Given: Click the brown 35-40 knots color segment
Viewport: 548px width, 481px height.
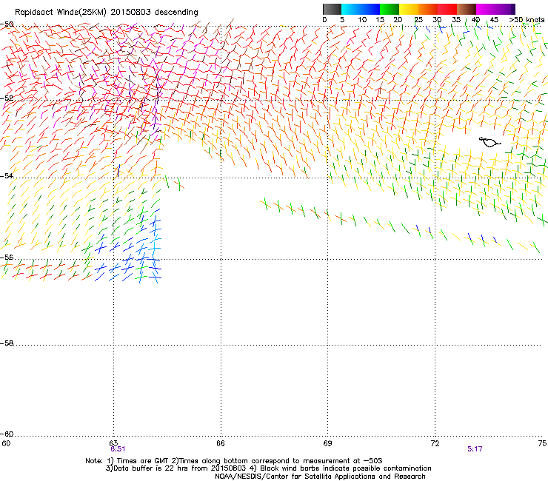Looking at the screenshot, I should tap(467, 9).
